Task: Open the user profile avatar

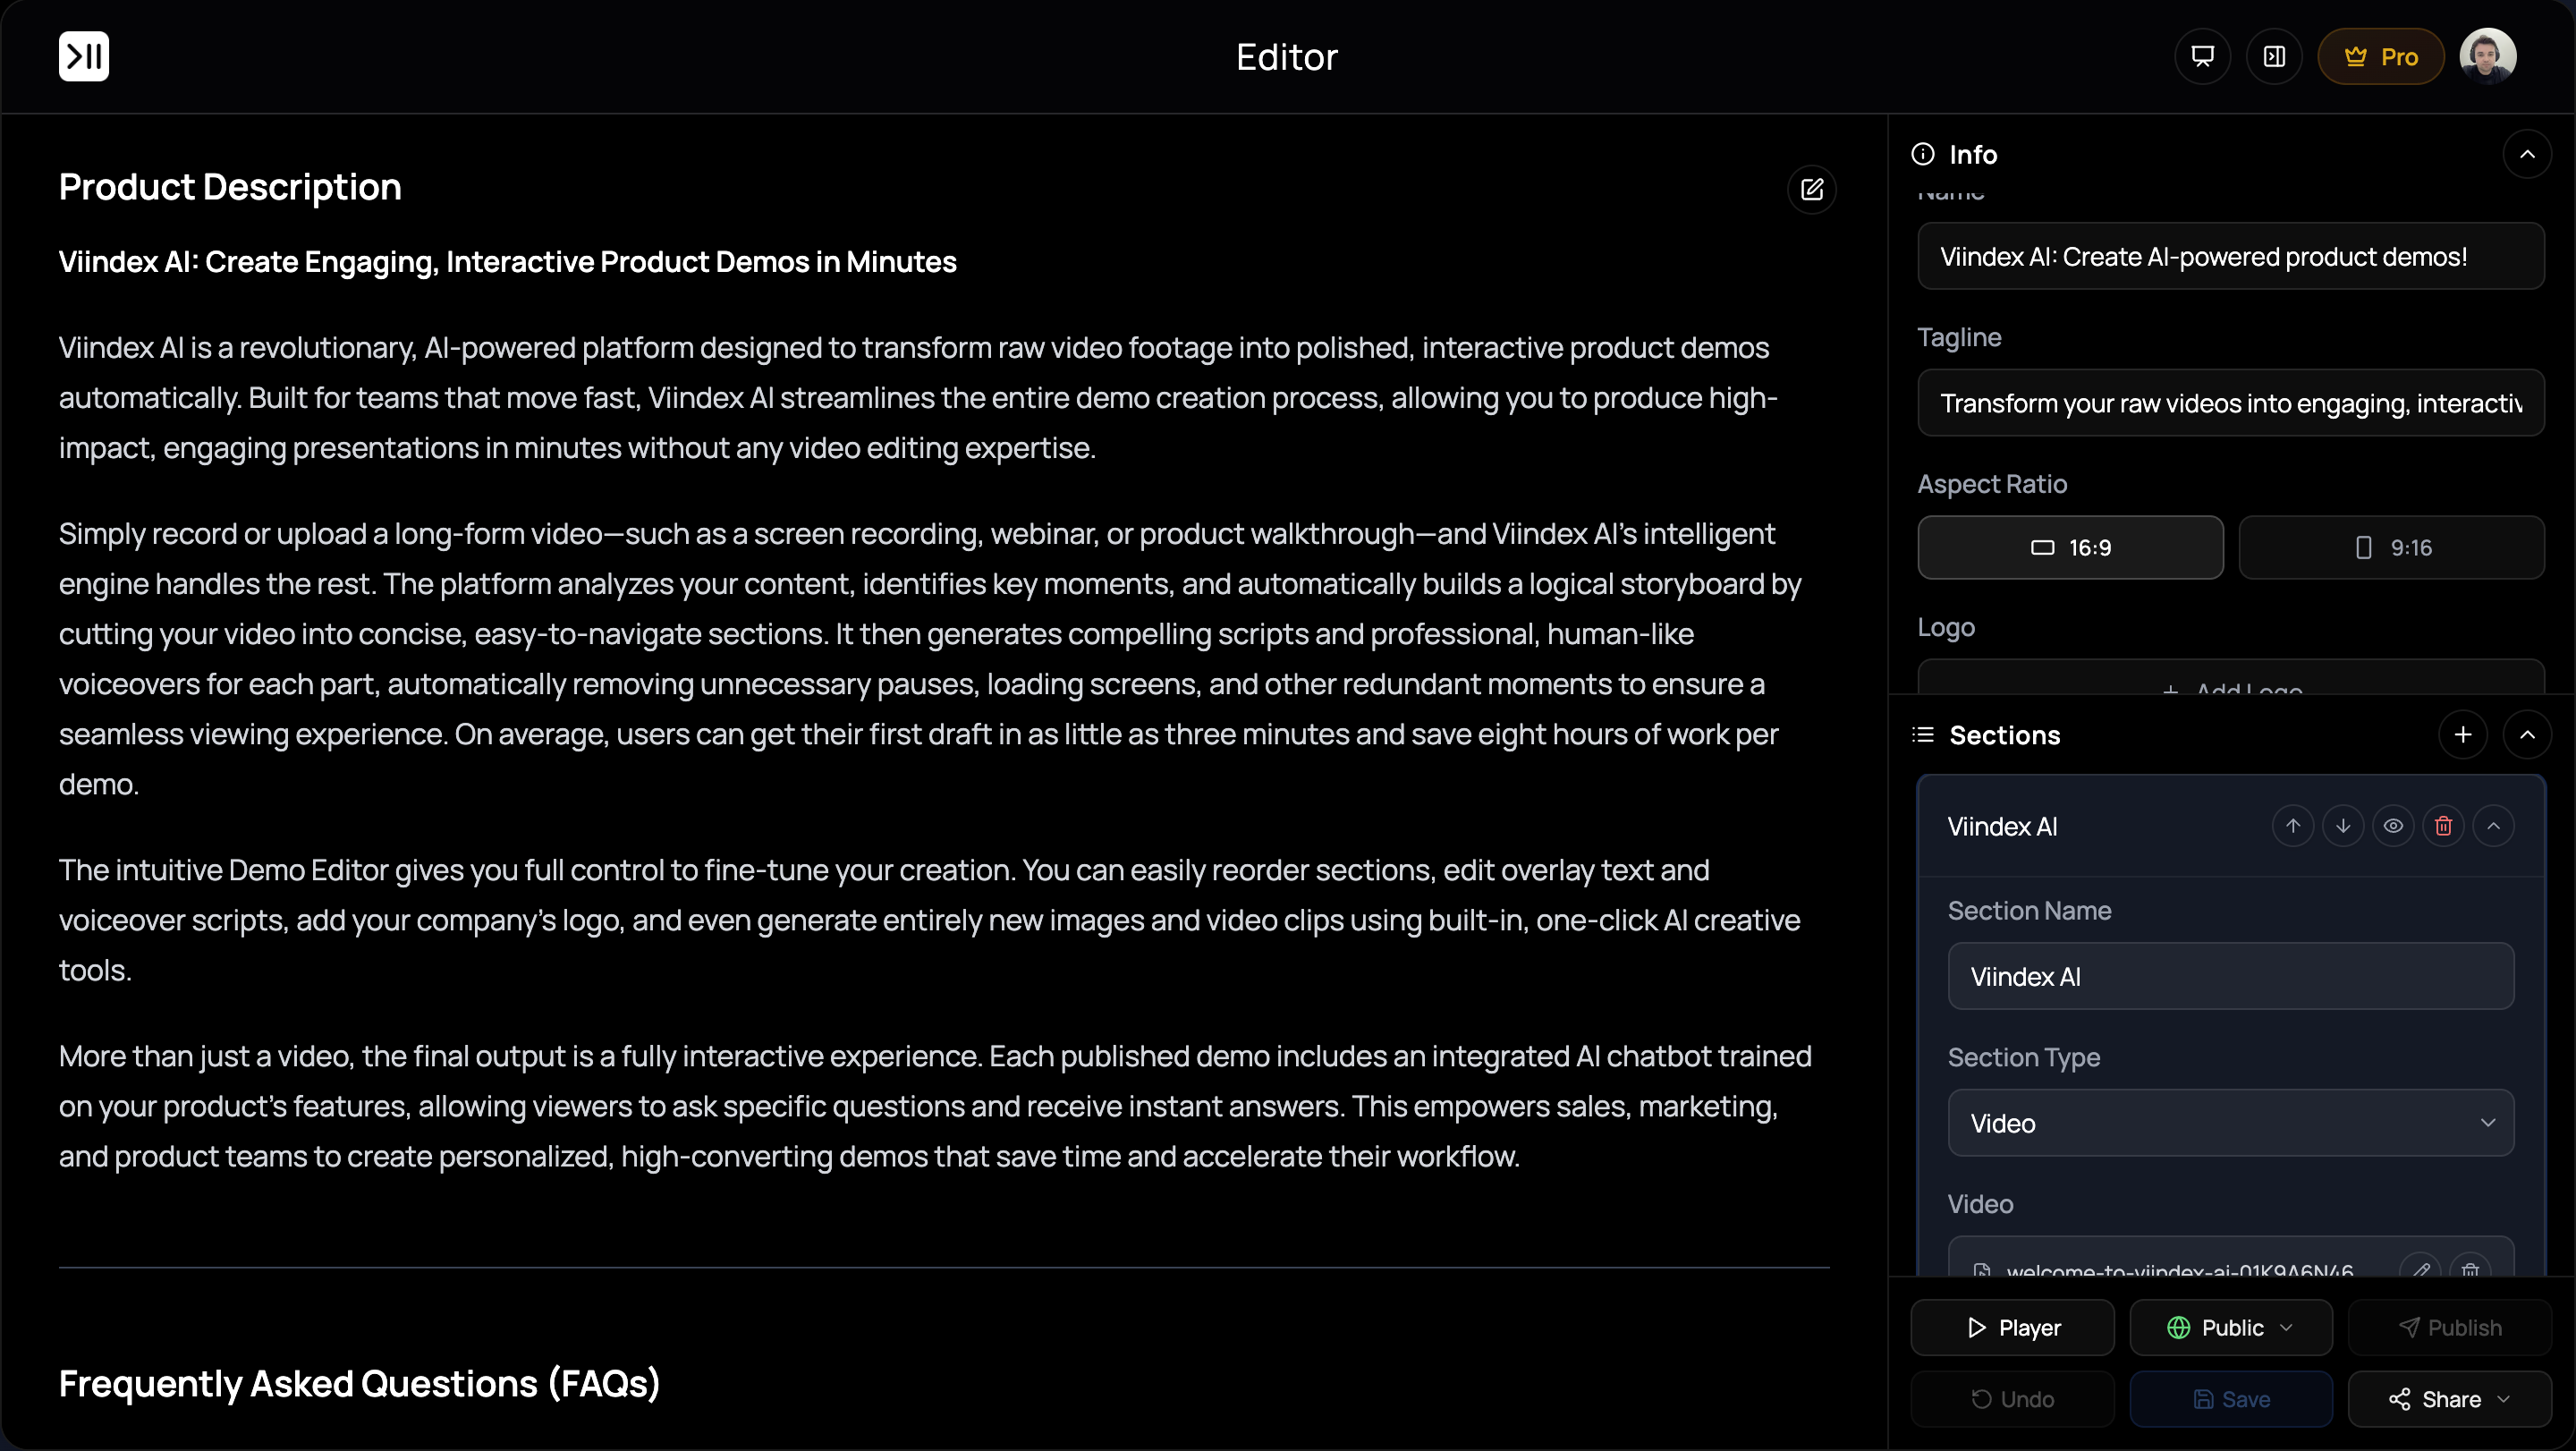Action: point(2487,57)
